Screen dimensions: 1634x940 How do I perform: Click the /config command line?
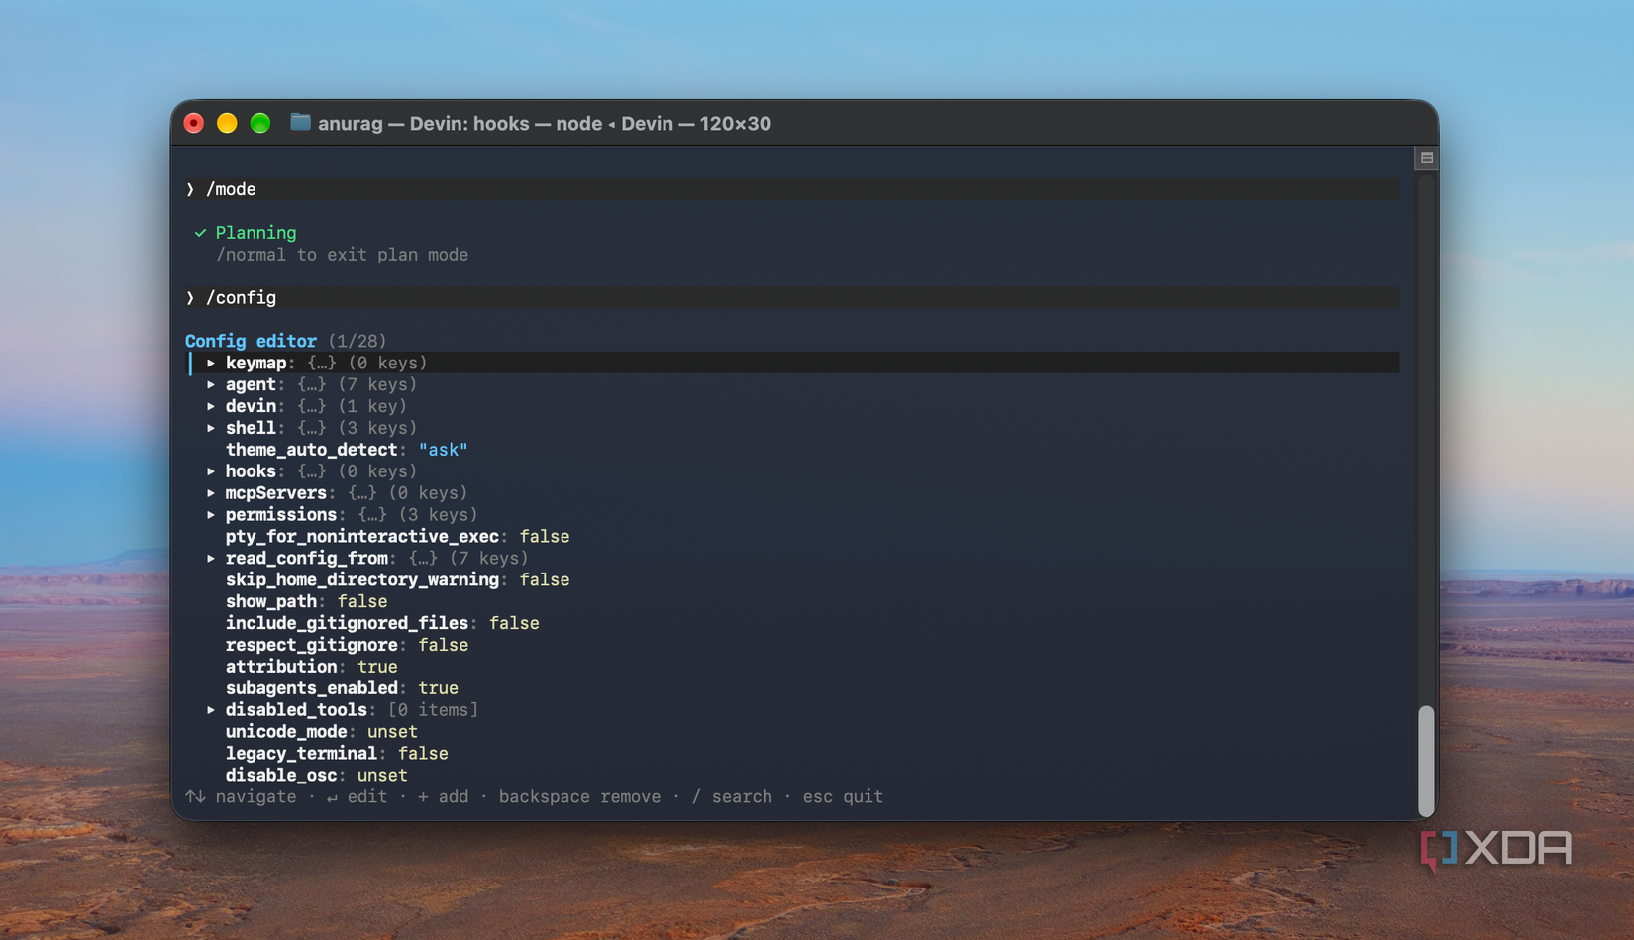point(792,298)
